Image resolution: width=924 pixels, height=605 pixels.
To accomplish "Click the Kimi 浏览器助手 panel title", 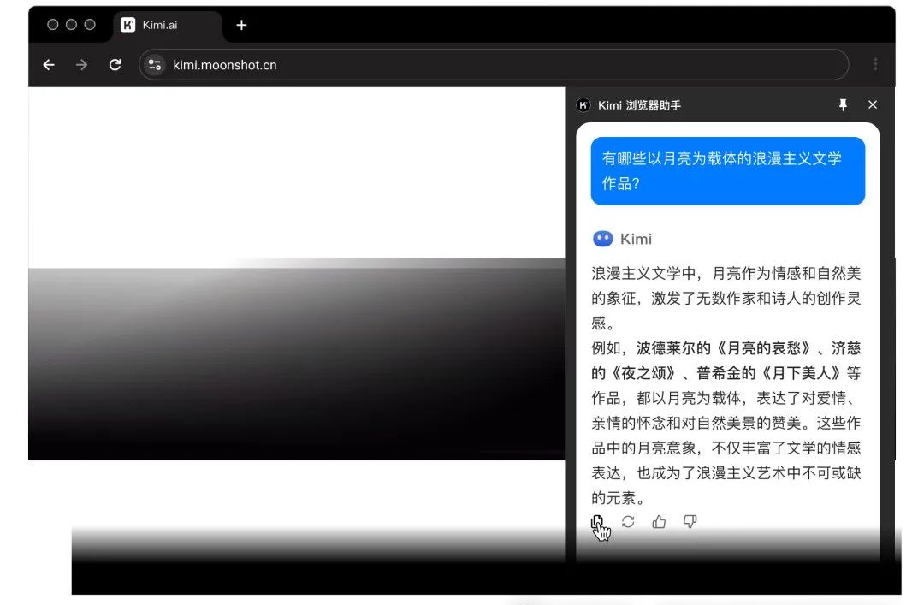I will tap(639, 105).
